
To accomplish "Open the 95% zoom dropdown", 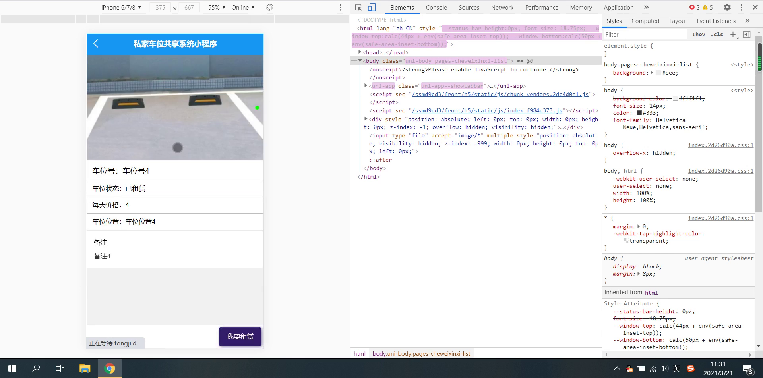I will [x=217, y=7].
